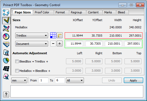Image resolution: width=147 pixels, height=101 pixels.
Task: Open the color disc tool in sidebar
Action: (6, 36)
